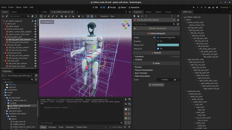Switch to the Script workspace
The image size is (232, 130).
[112, 7]
